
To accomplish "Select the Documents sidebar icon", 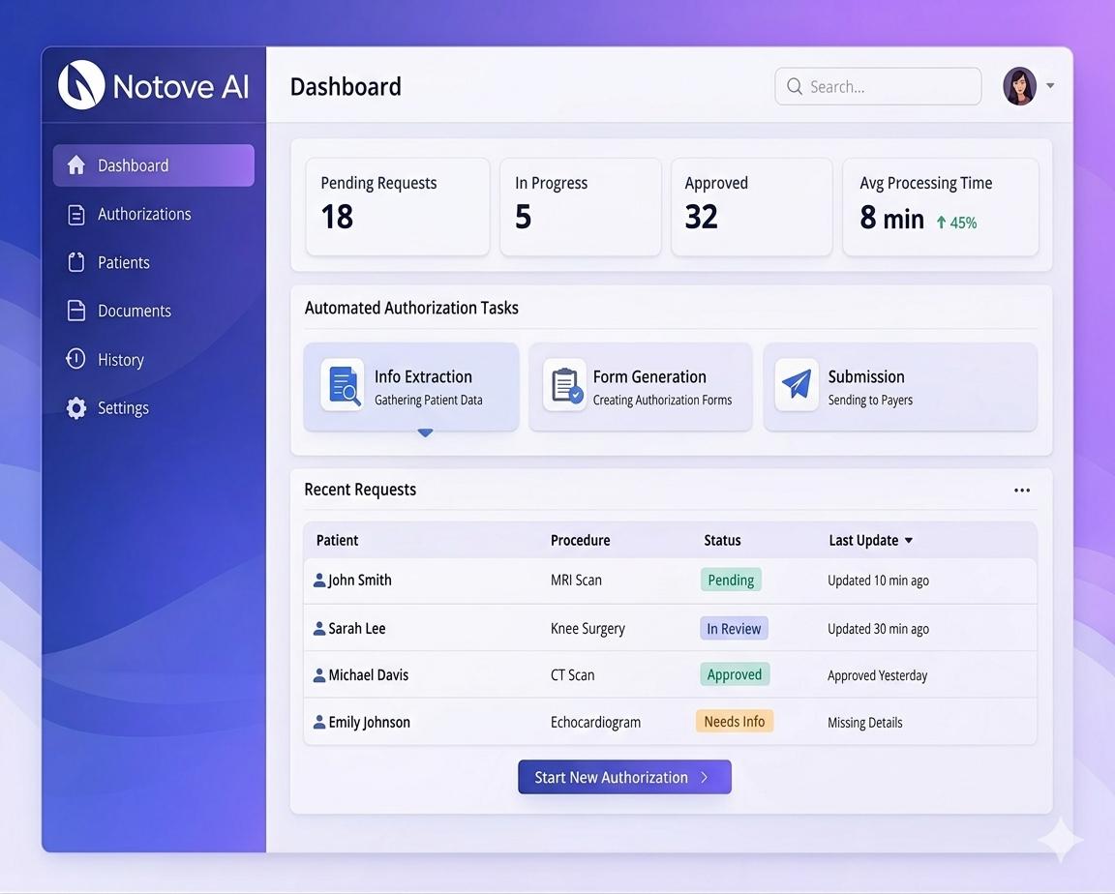I will pyautogui.click(x=75, y=311).
